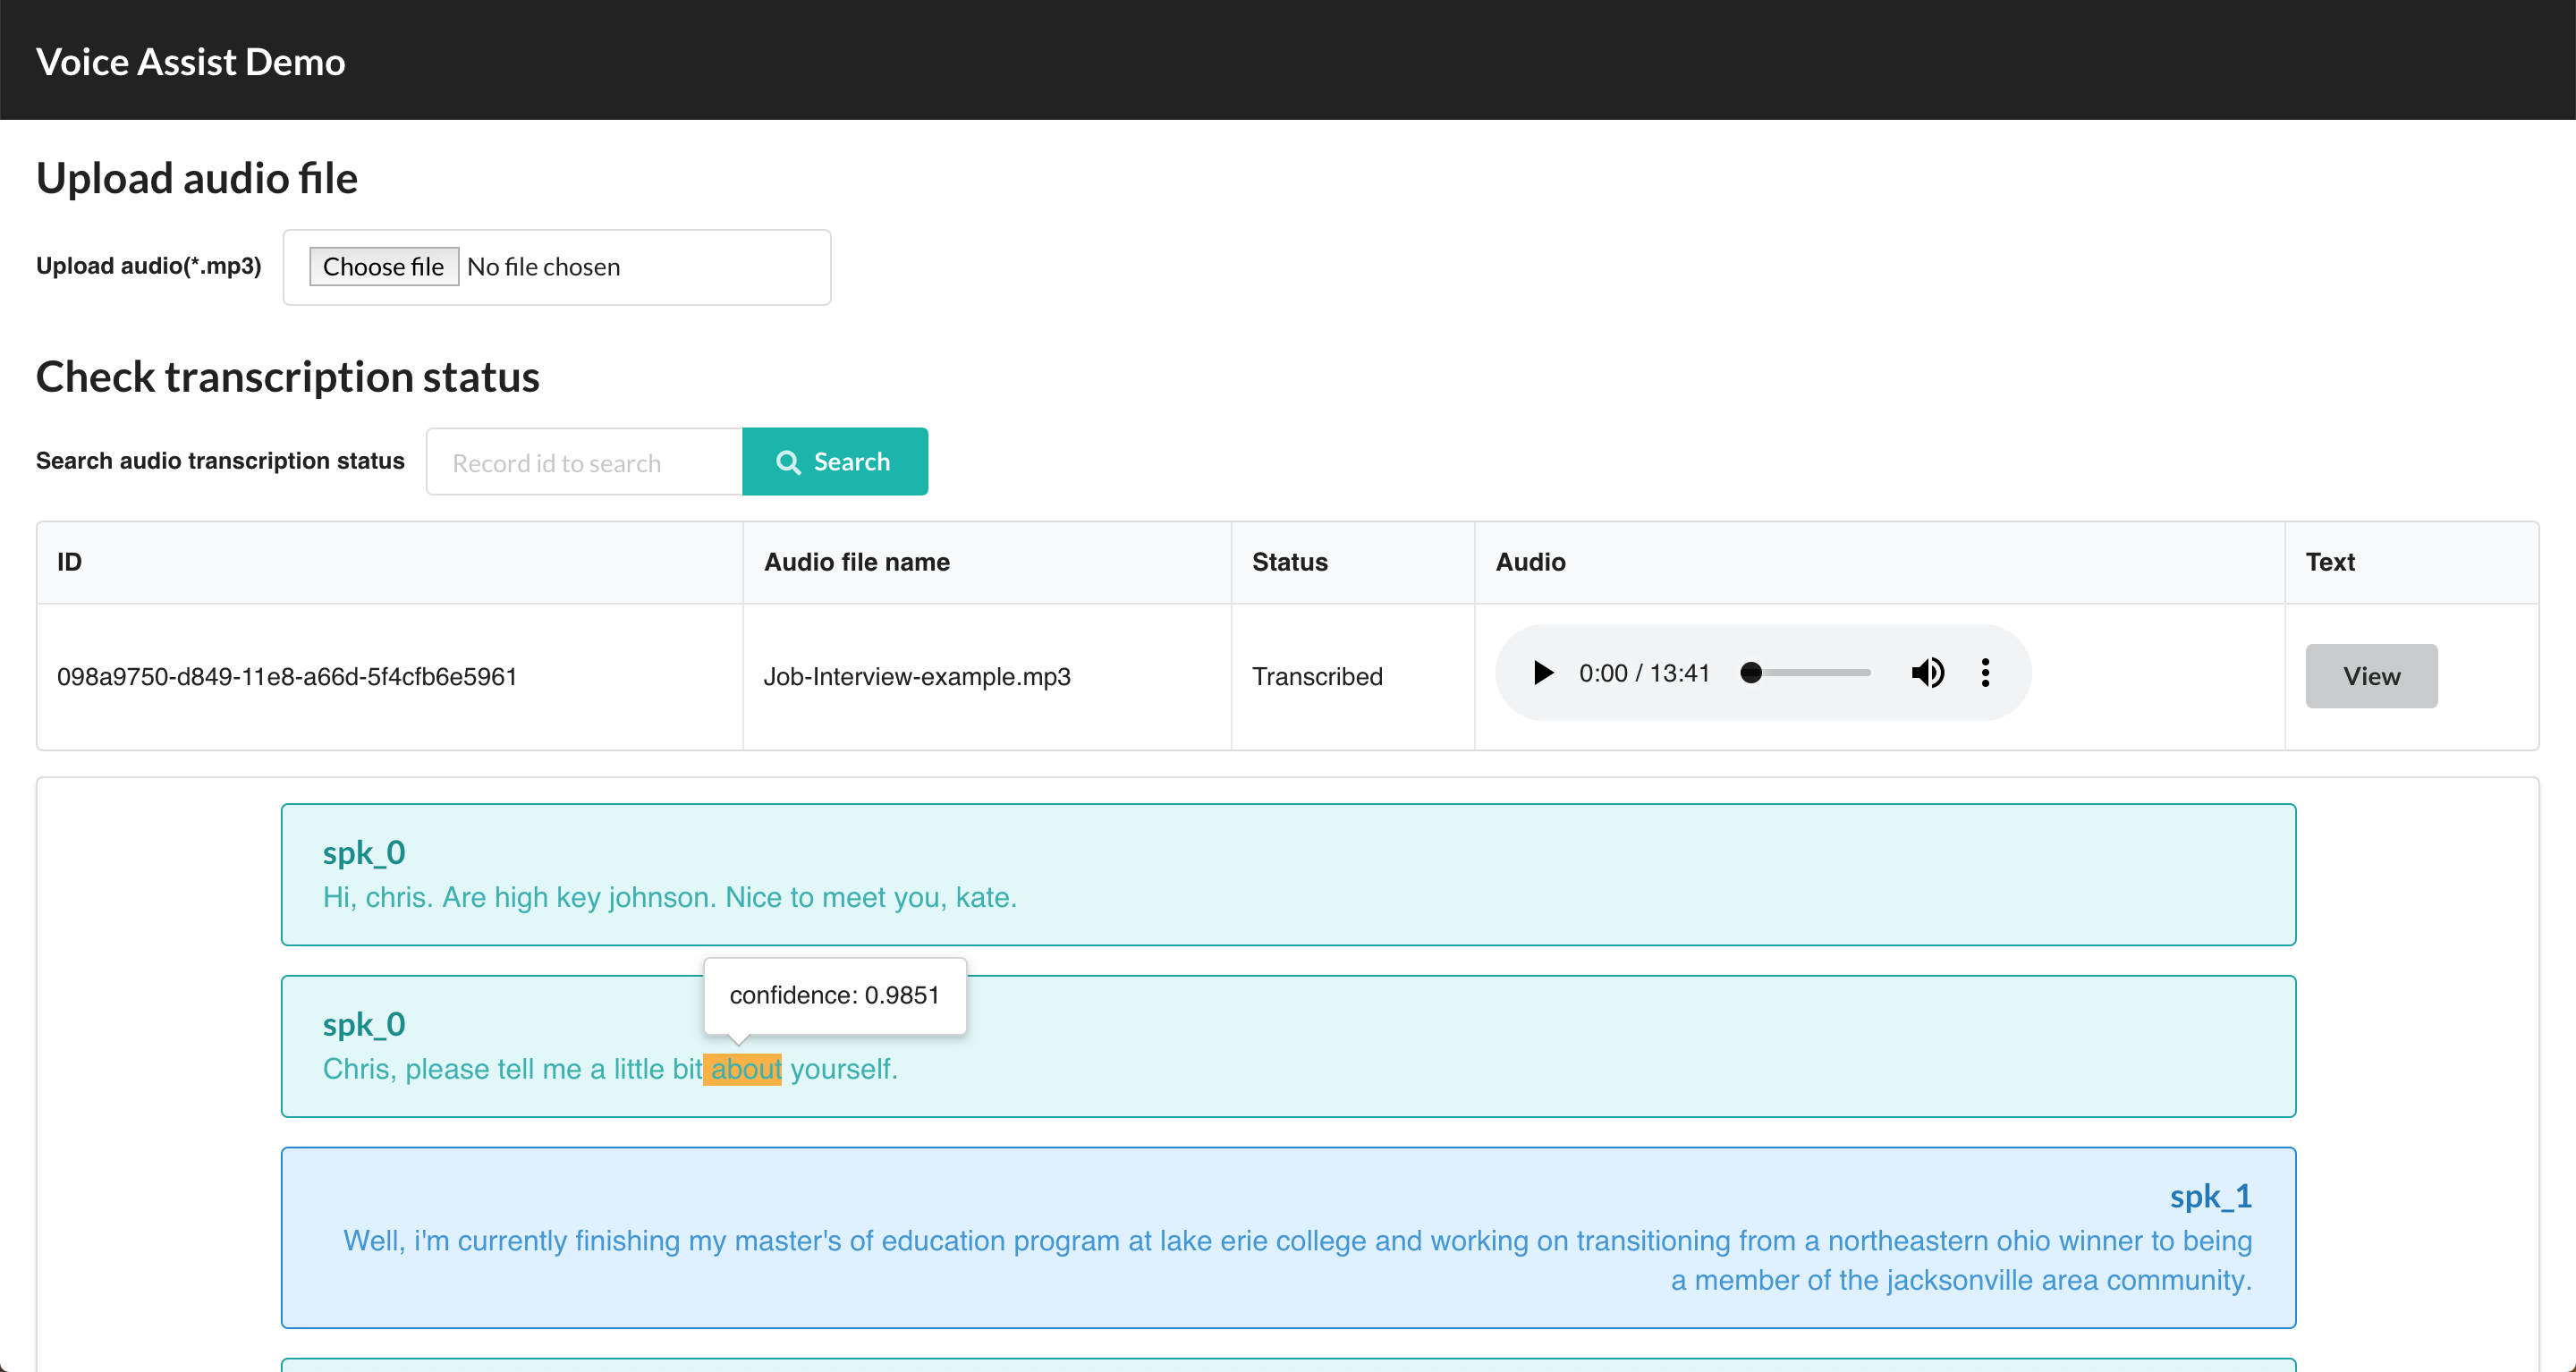Focus the Record id to search field
Image resolution: width=2576 pixels, height=1372 pixels.
tap(584, 463)
